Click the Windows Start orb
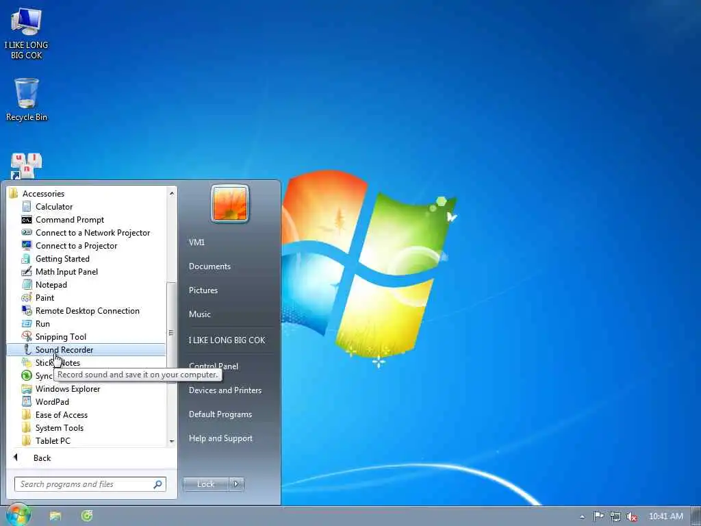The width and height of the screenshot is (701, 526). (x=18, y=515)
